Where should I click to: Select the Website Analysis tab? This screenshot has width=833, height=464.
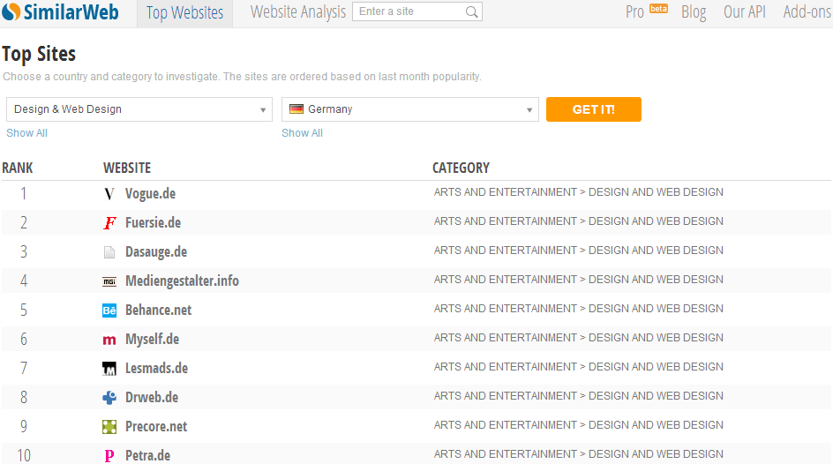pyautogui.click(x=298, y=11)
